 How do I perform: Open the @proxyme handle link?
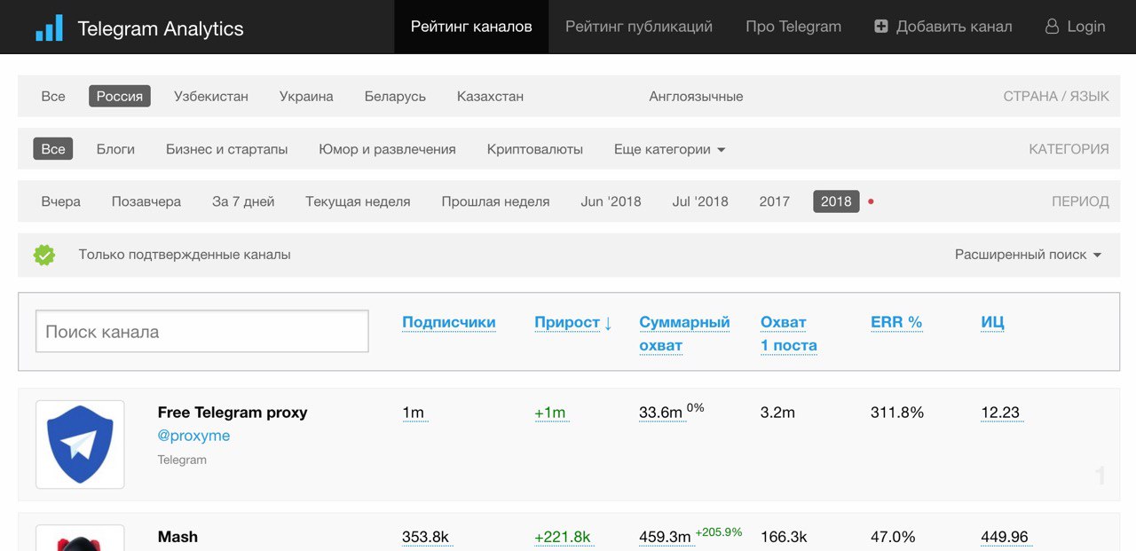pyautogui.click(x=193, y=436)
